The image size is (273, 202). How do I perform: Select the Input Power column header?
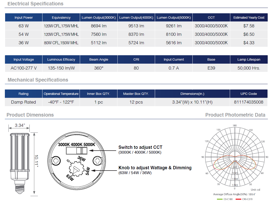pos(24,18)
